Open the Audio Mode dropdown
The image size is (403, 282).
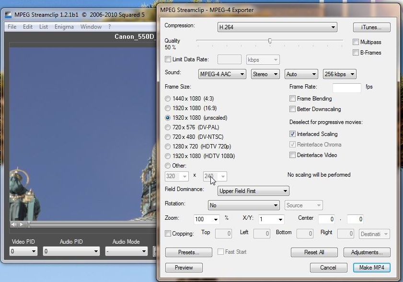pos(126,251)
